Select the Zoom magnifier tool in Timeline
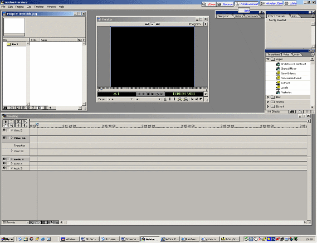The height and width of the screenshot is (243, 317). [x=12, y=125]
